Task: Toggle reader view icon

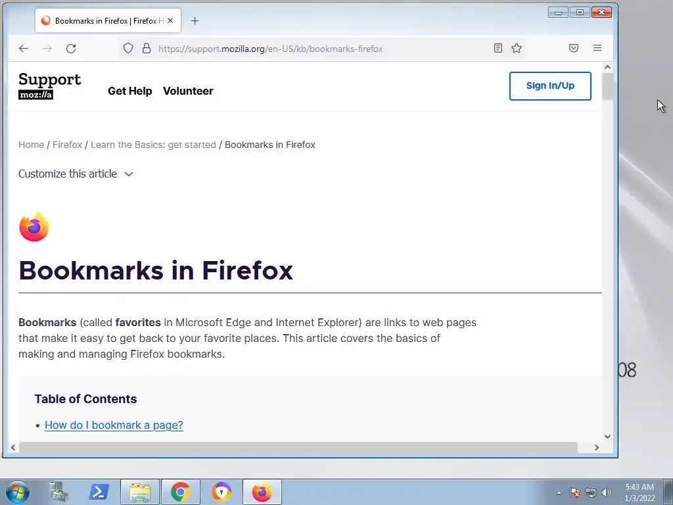Action: click(498, 48)
